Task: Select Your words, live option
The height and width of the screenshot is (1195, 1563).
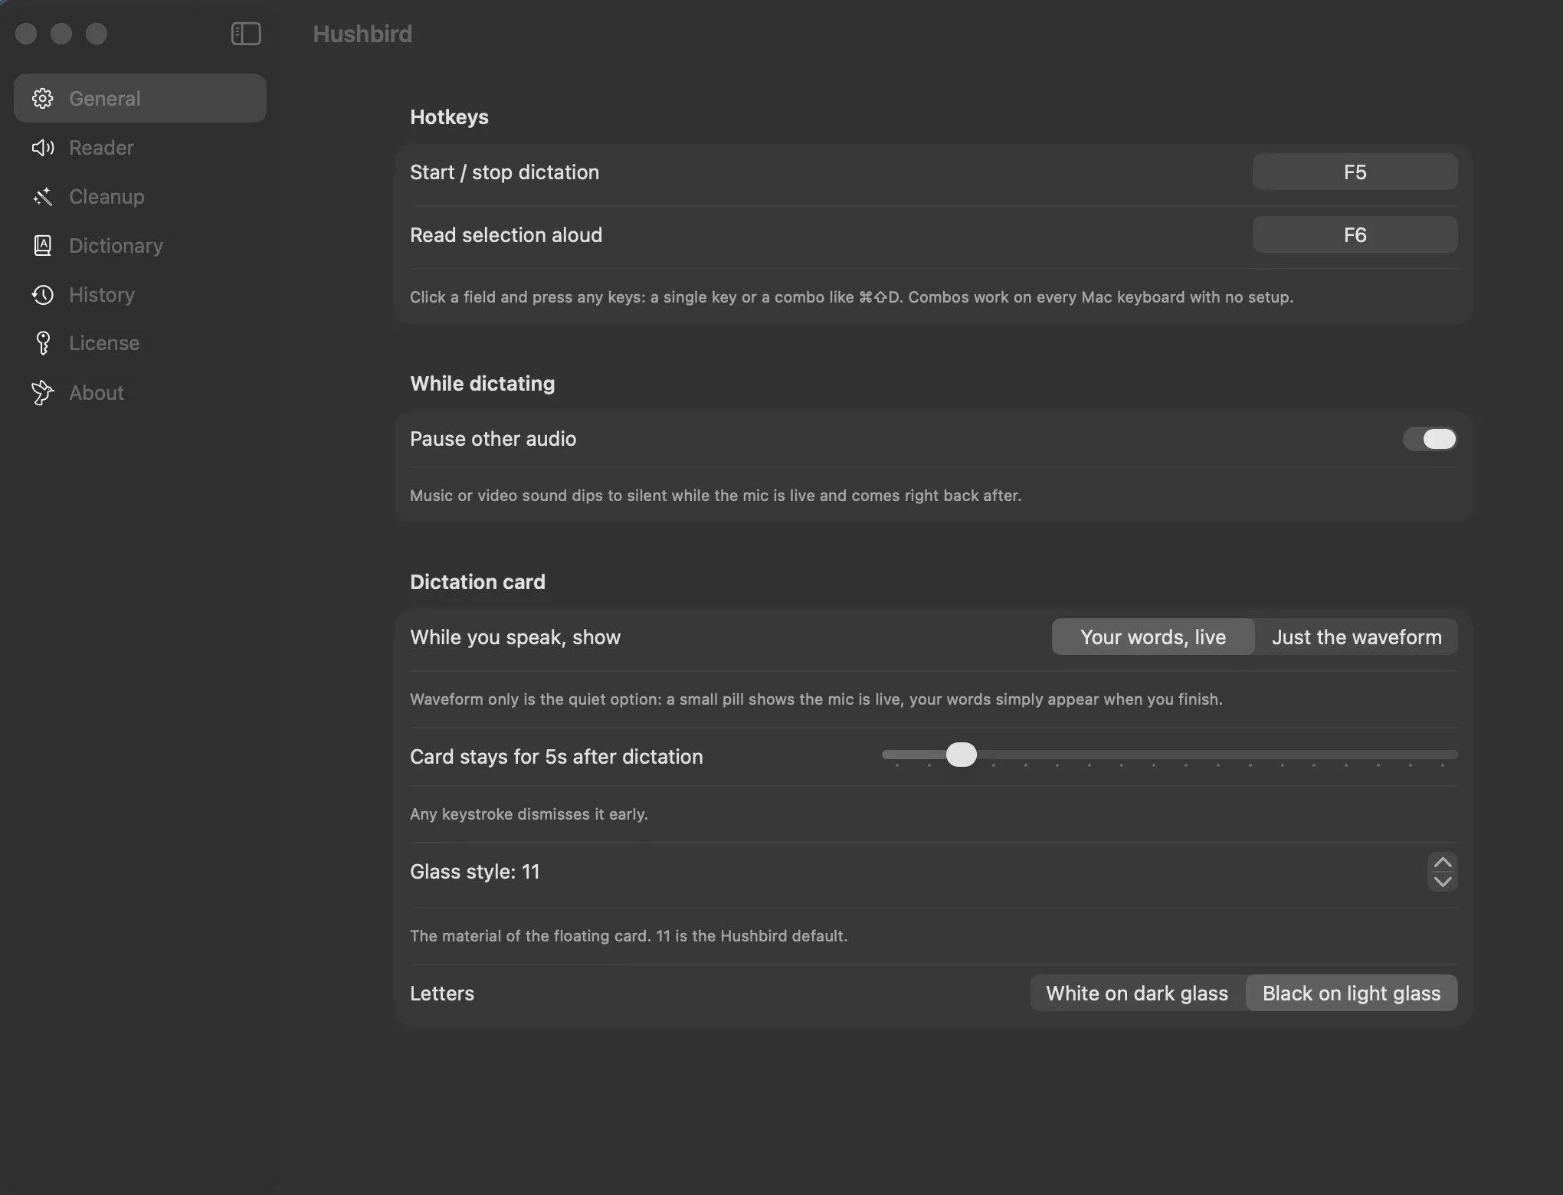Action: [1153, 637]
